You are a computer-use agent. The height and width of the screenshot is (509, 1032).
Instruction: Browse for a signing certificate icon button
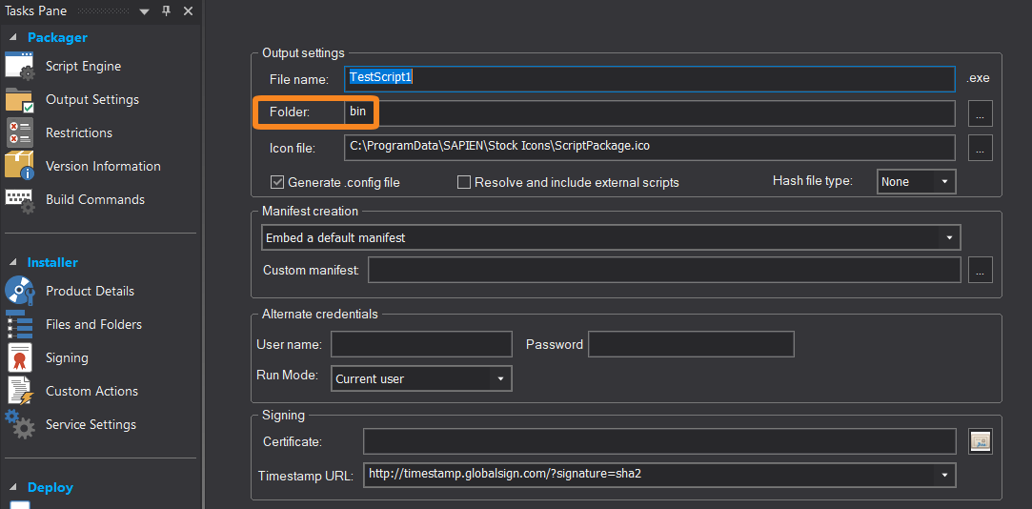980,440
